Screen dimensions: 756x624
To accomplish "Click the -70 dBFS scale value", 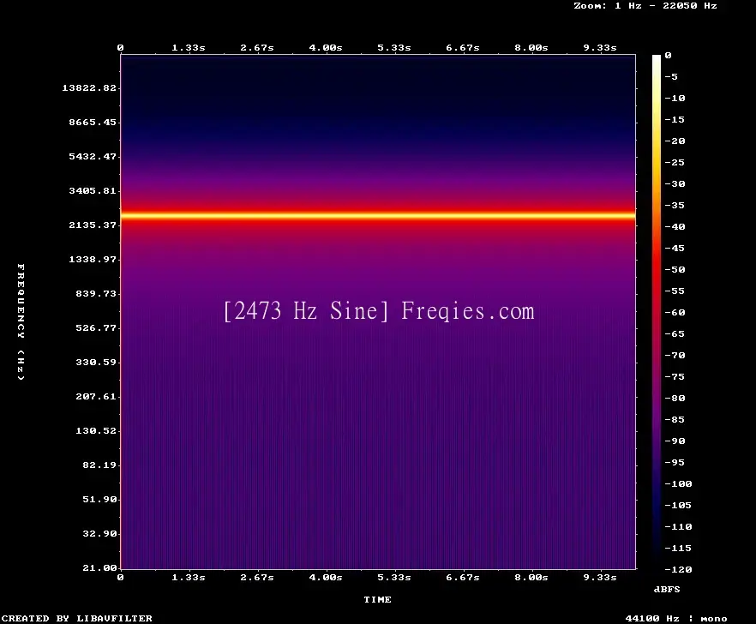I will 675,355.
